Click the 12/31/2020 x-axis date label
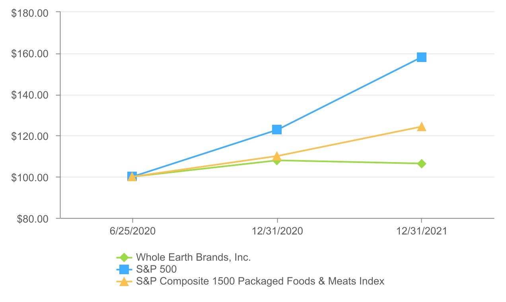 click(x=277, y=231)
